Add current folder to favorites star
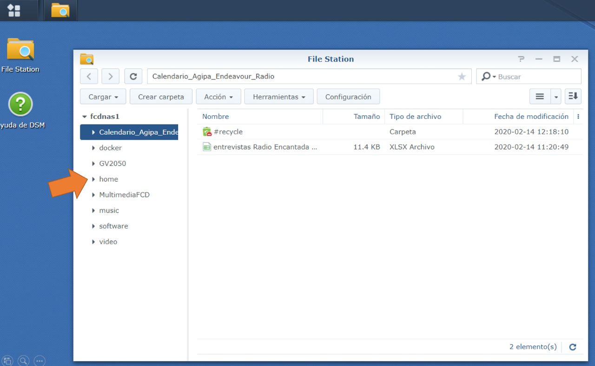This screenshot has height=366, width=595. 462,77
